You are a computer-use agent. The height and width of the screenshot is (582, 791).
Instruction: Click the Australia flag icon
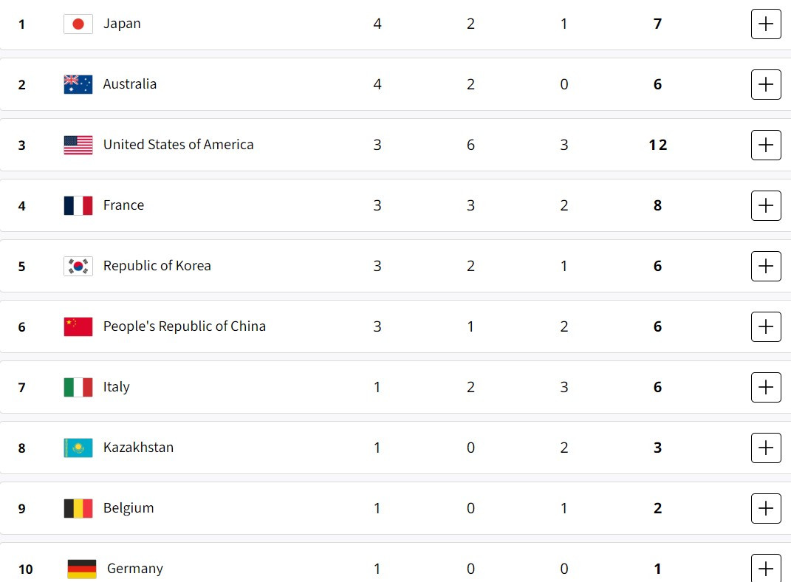[x=78, y=84]
